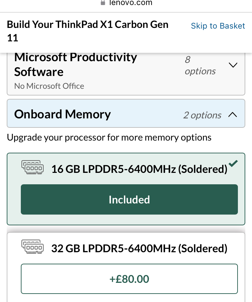Choose the 32 GB LPDDR5-6400MHz (Soldered) label

pyautogui.click(x=139, y=249)
